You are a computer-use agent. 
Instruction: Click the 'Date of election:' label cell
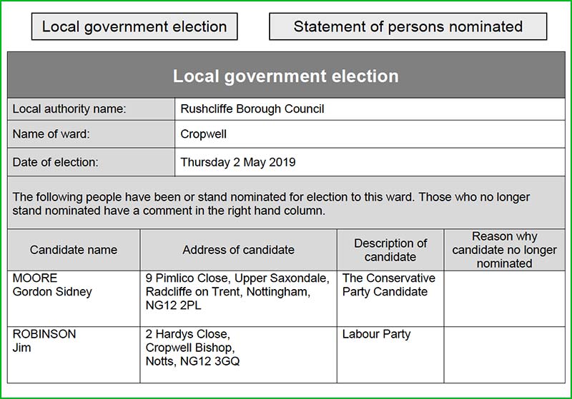click(x=92, y=162)
